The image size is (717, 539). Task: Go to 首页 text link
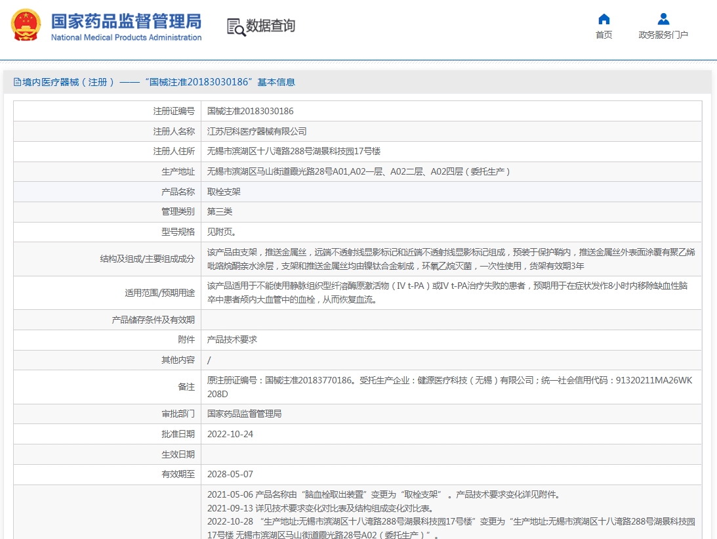click(604, 35)
